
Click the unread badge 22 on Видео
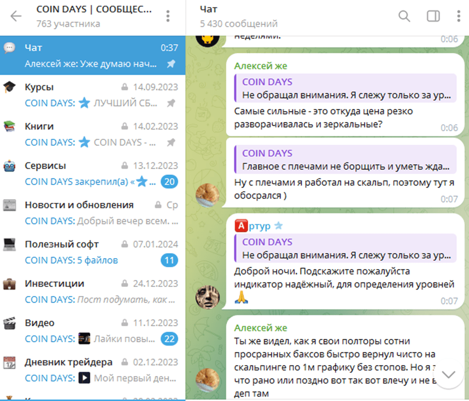tap(169, 339)
